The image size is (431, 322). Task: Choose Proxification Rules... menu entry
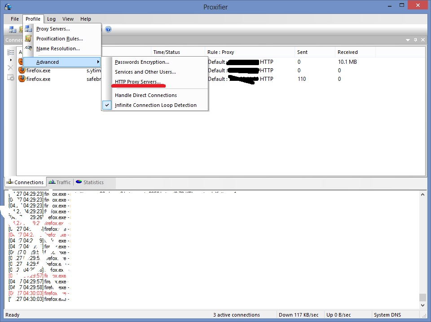[x=62, y=39]
